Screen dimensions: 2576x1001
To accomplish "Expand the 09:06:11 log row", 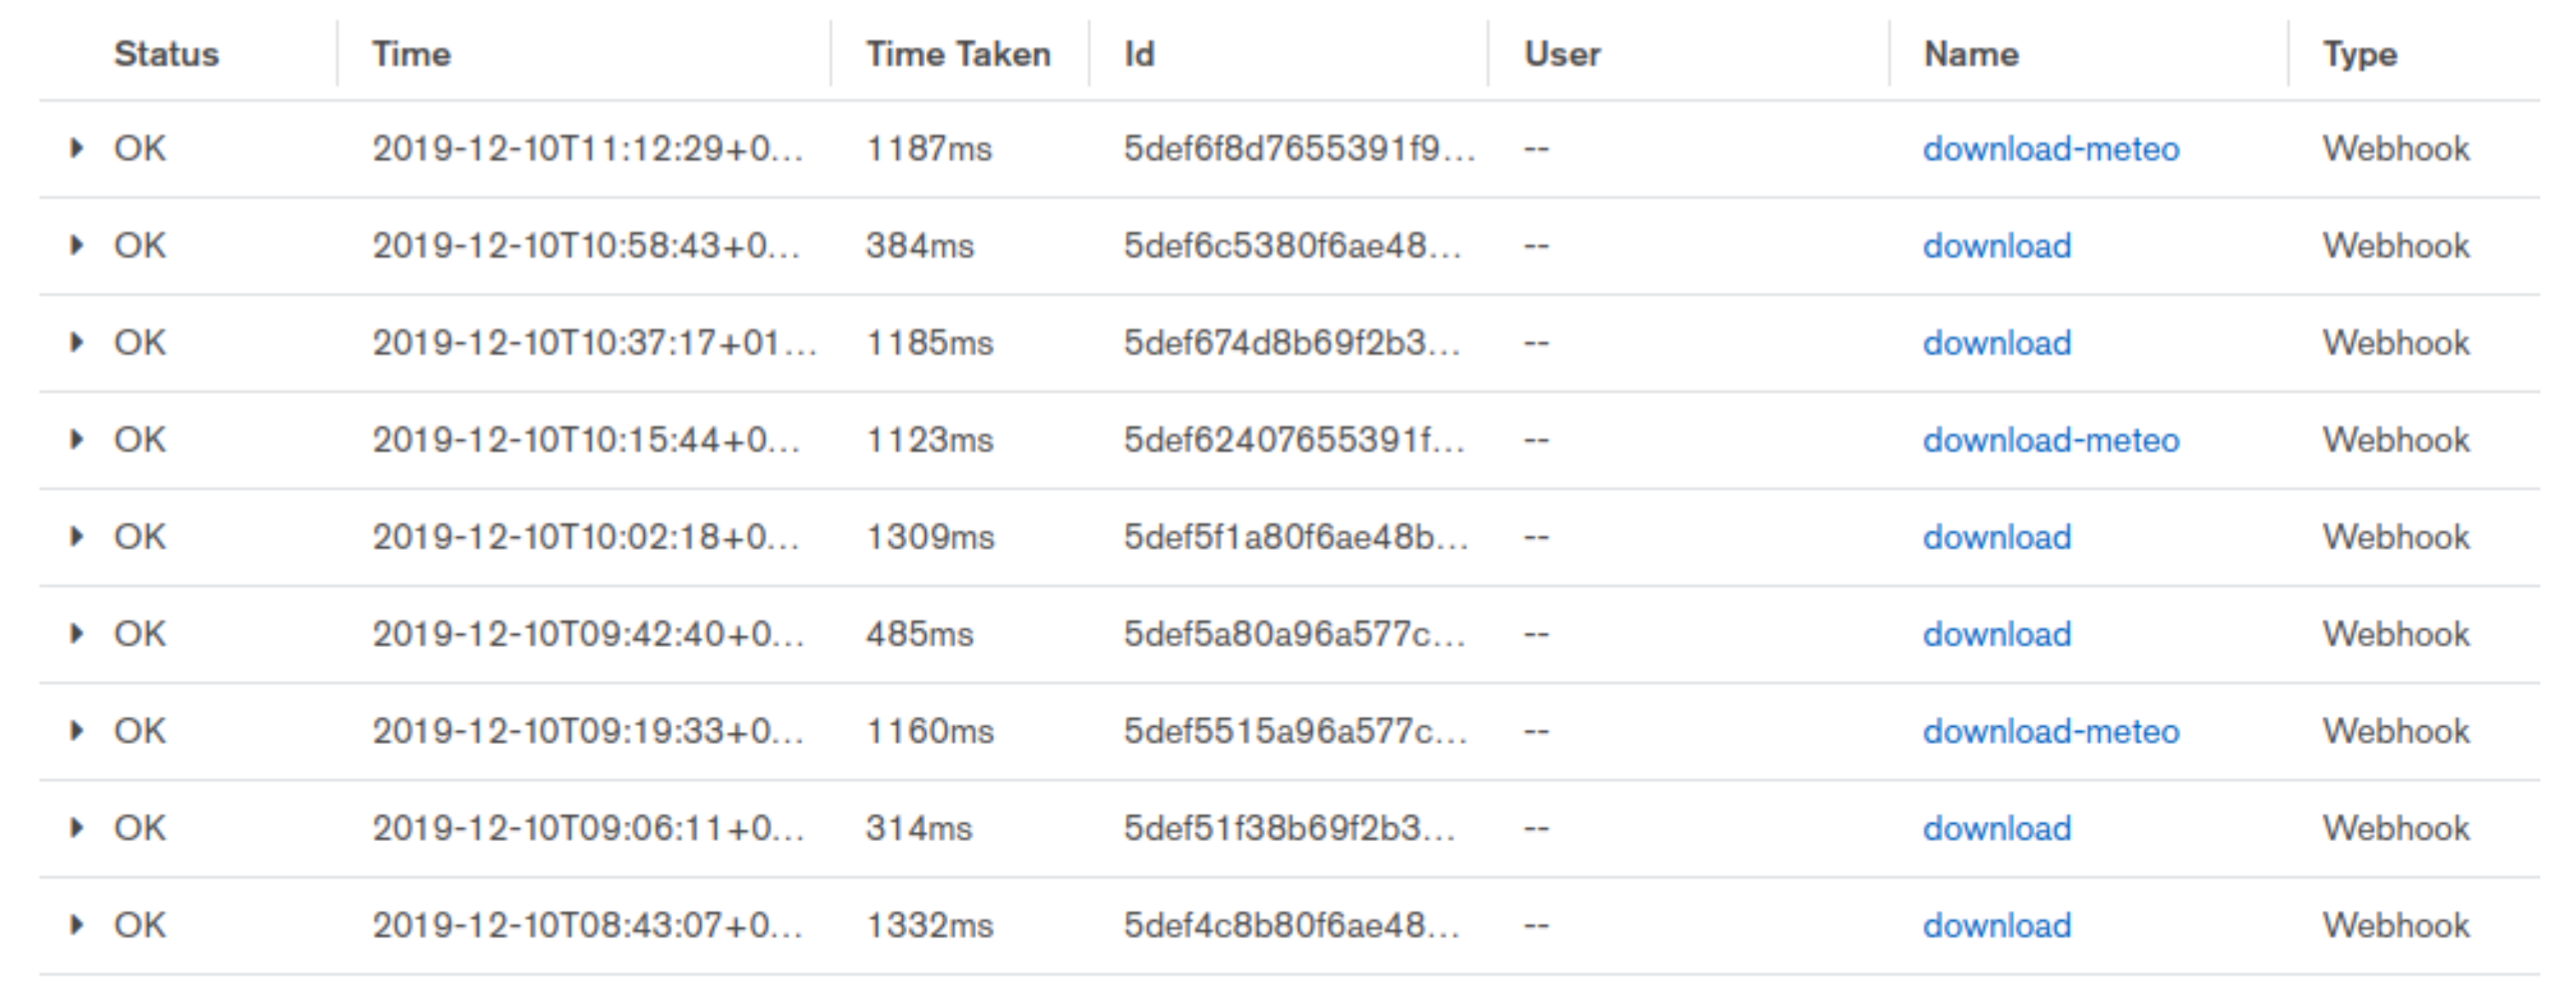I will (76, 828).
